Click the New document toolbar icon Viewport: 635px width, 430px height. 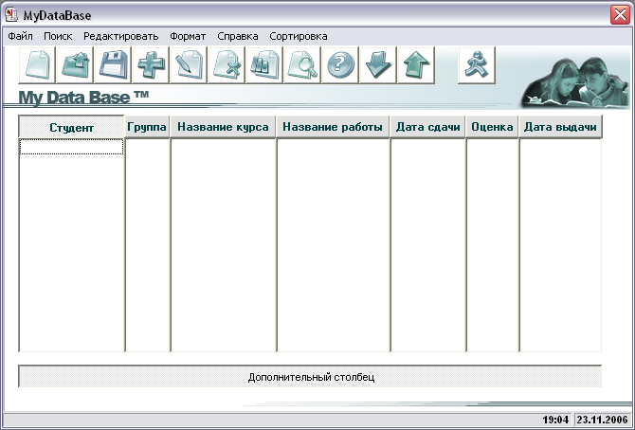click(37, 65)
